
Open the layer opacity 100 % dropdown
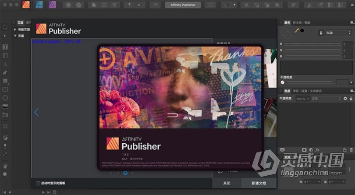pos(302,99)
